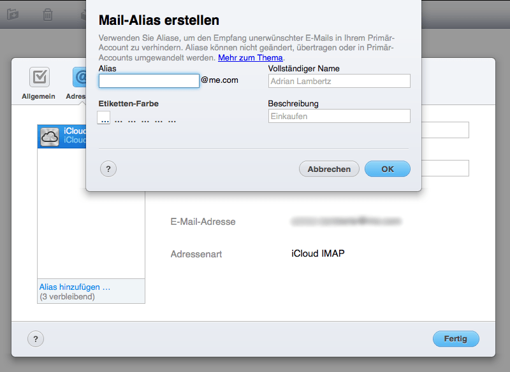Screen dimensions: 510x372
Task: Click the Adressenart label
Action: coord(196,254)
